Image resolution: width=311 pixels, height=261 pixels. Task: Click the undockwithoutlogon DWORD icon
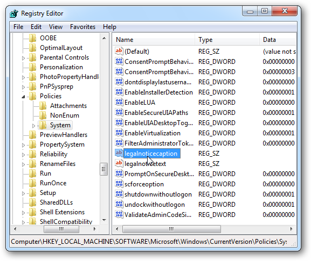[119, 204]
